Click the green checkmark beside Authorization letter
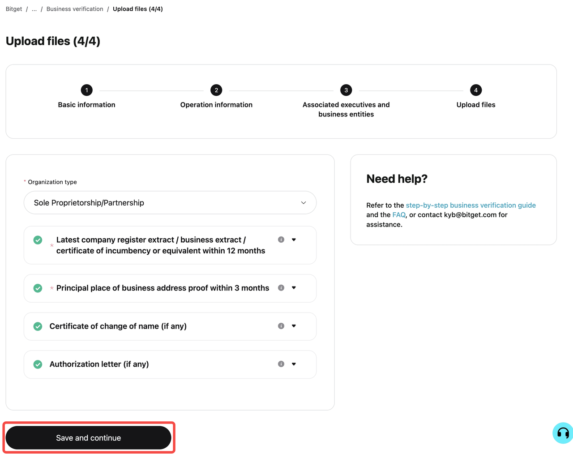The width and height of the screenshot is (573, 454). [38, 364]
